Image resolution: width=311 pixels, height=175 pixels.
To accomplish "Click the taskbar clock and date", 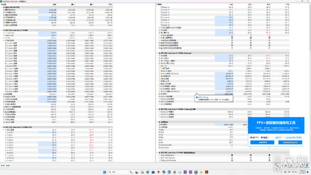I will click(303, 172).
